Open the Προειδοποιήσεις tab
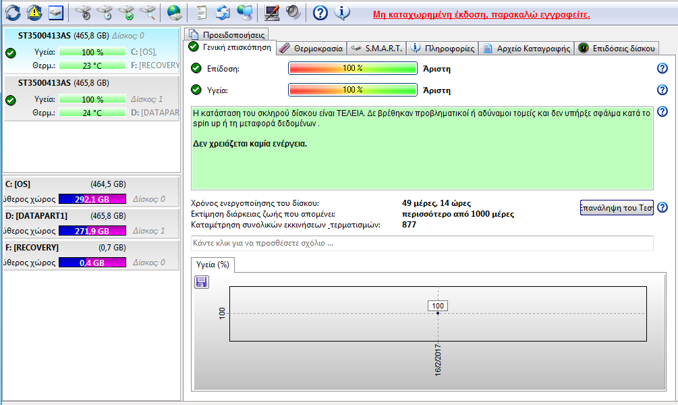The width and height of the screenshot is (678, 405). 227,34
